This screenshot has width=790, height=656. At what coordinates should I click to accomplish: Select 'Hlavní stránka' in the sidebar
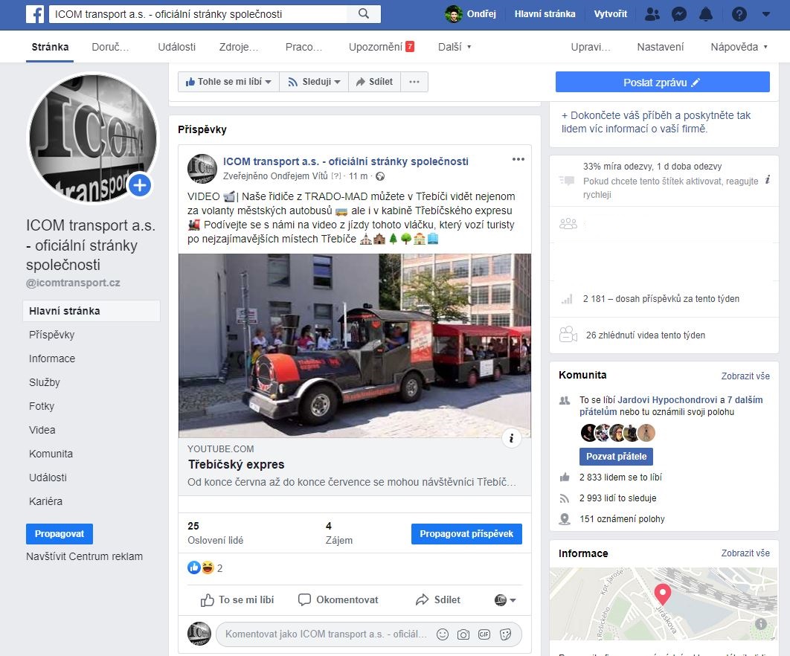coord(91,311)
